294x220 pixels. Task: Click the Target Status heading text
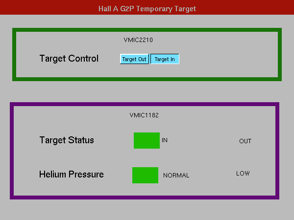pyautogui.click(x=67, y=140)
